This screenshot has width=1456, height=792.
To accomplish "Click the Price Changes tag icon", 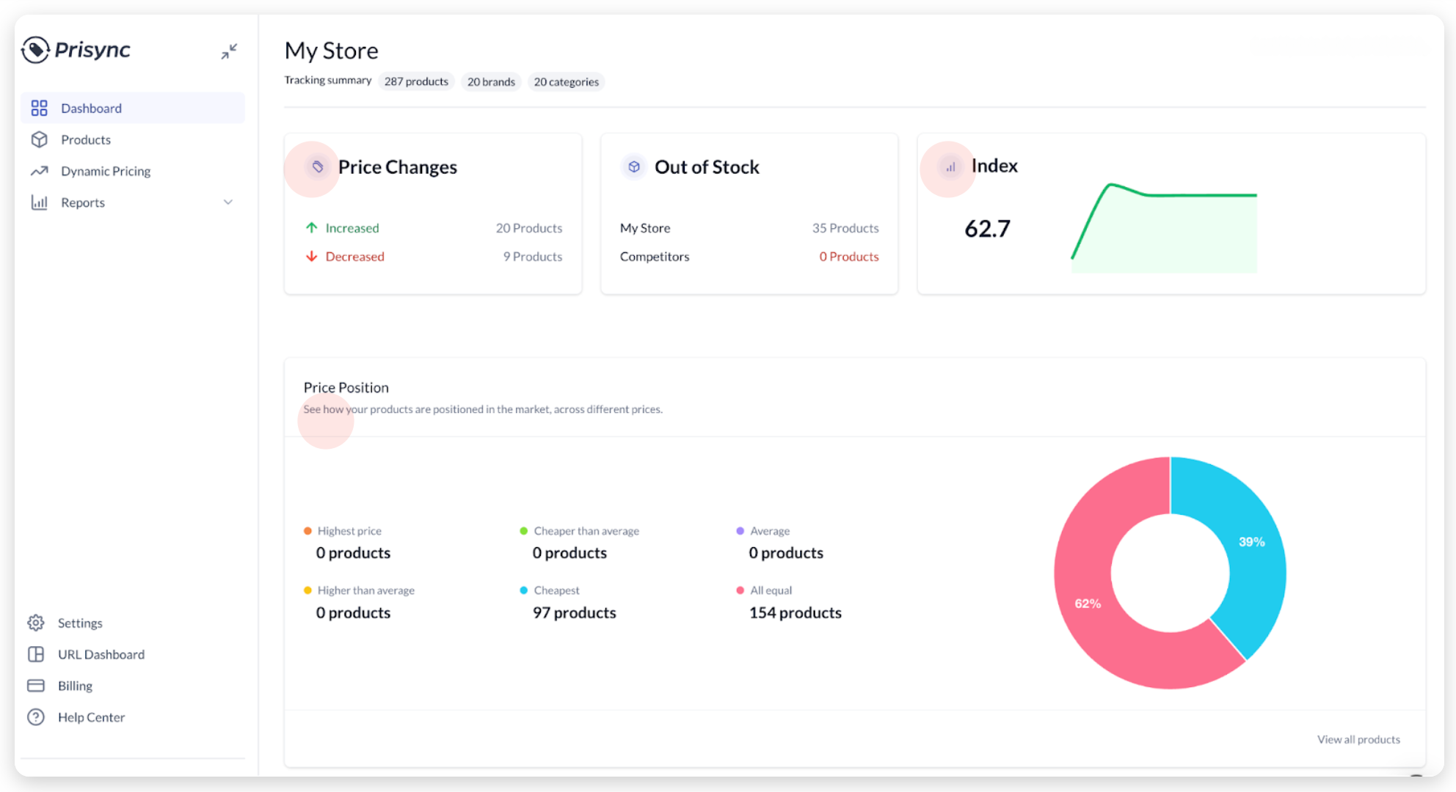I will click(317, 166).
